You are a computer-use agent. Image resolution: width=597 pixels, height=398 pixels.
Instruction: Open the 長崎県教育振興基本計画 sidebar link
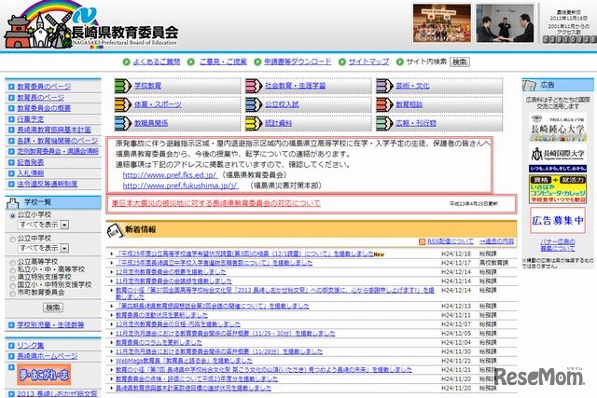pos(54,130)
